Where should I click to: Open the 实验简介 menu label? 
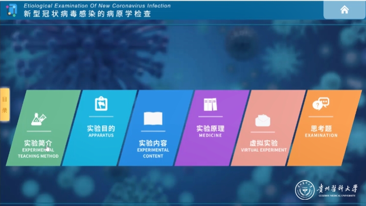(x=38, y=144)
